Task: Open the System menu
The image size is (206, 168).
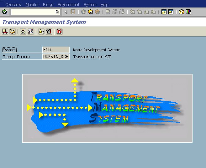Action: click(90, 5)
